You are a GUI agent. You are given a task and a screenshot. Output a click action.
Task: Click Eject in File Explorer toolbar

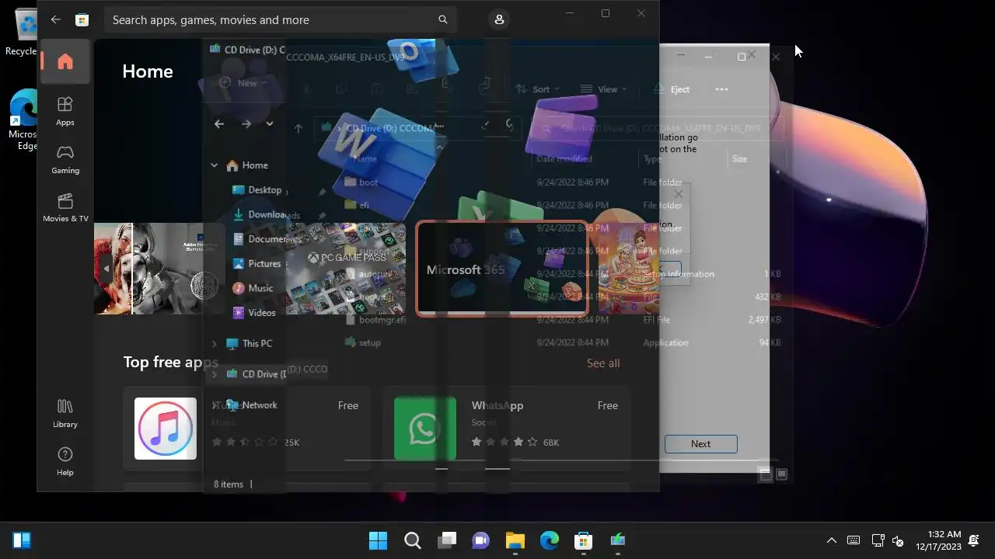[672, 89]
